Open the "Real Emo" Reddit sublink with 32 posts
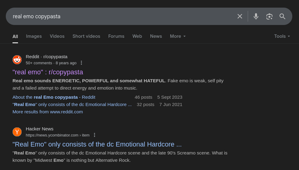Viewport: 299px width, 170px height. pyautogui.click(x=72, y=104)
